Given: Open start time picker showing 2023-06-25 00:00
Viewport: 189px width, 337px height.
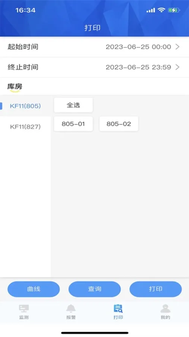Looking at the screenshot, I should pos(138,47).
